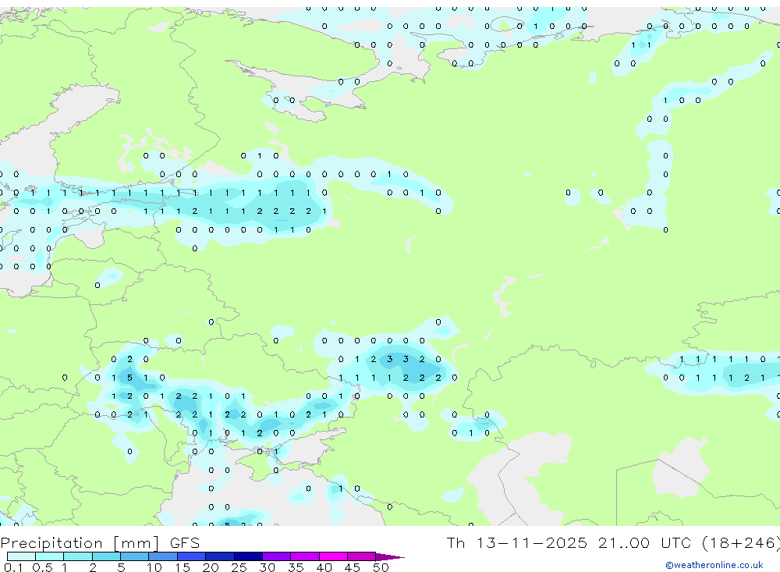
Task: Click the "0.1" legend scale label
Action: tap(13, 567)
